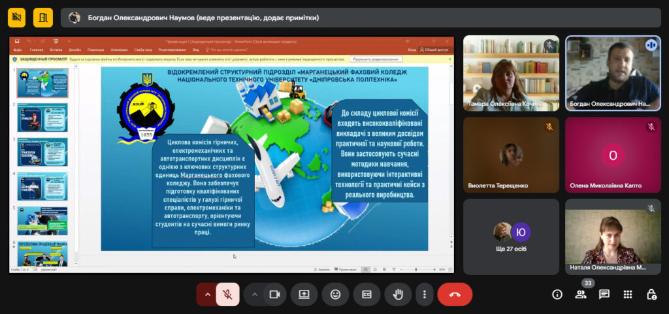This screenshot has height=314, width=669.
Task: Click the zoom out minus button
Action: [x=401, y=269]
